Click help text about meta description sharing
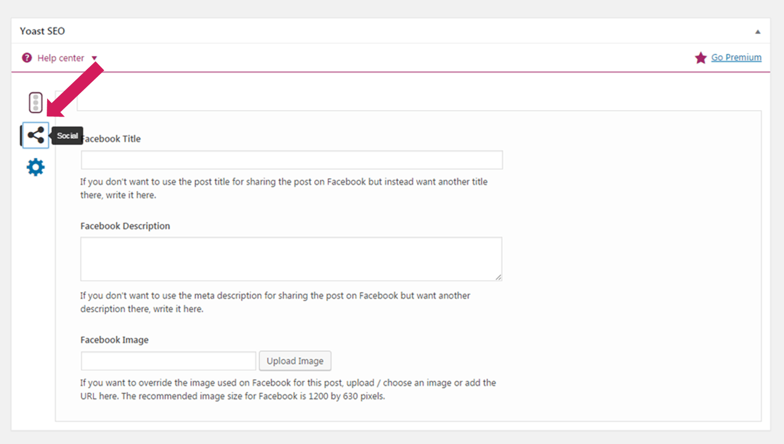This screenshot has height=444, width=784. point(276,303)
